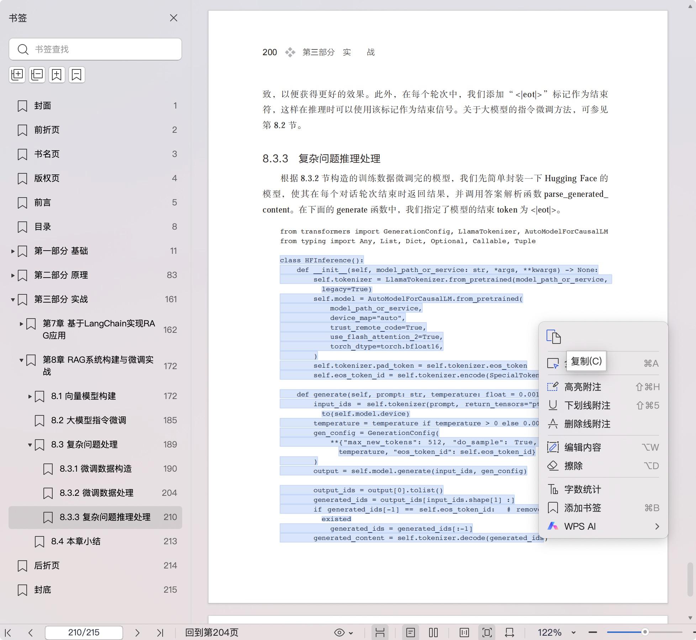Screen dimensions: 696x640
Task: Open 8.3.2 微调数据处理 bookmark
Action: coord(95,493)
